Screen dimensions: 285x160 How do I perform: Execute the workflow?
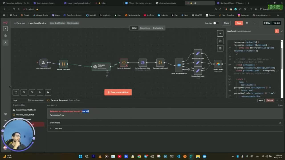[118, 92]
